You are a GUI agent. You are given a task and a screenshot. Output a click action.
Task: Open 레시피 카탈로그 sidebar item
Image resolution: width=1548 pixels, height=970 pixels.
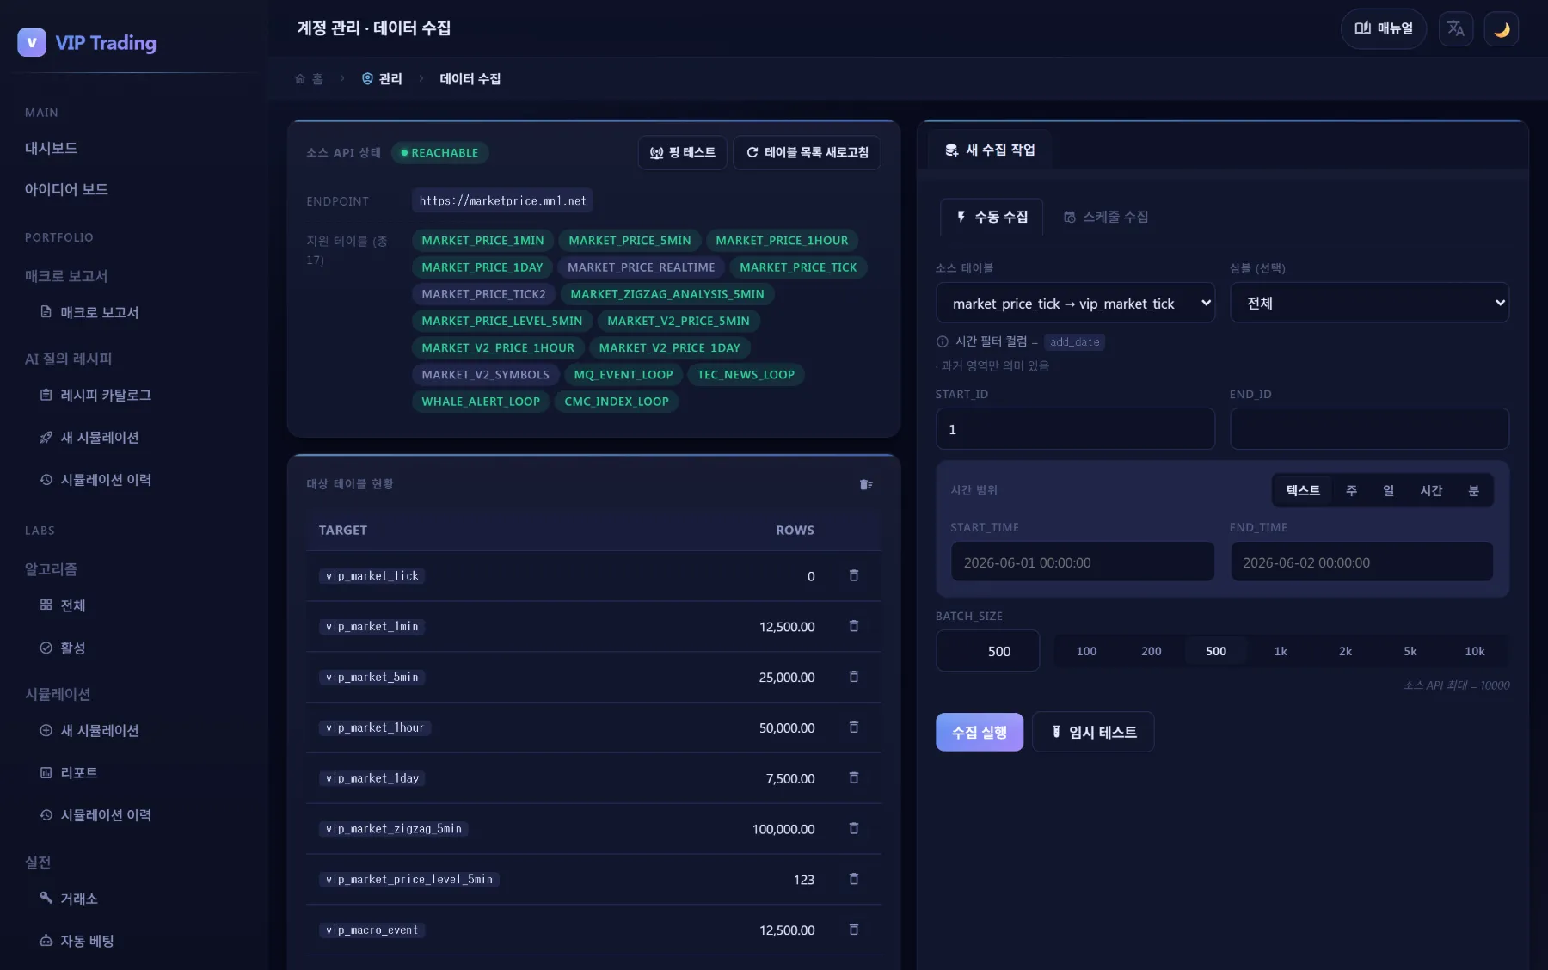click(x=95, y=396)
